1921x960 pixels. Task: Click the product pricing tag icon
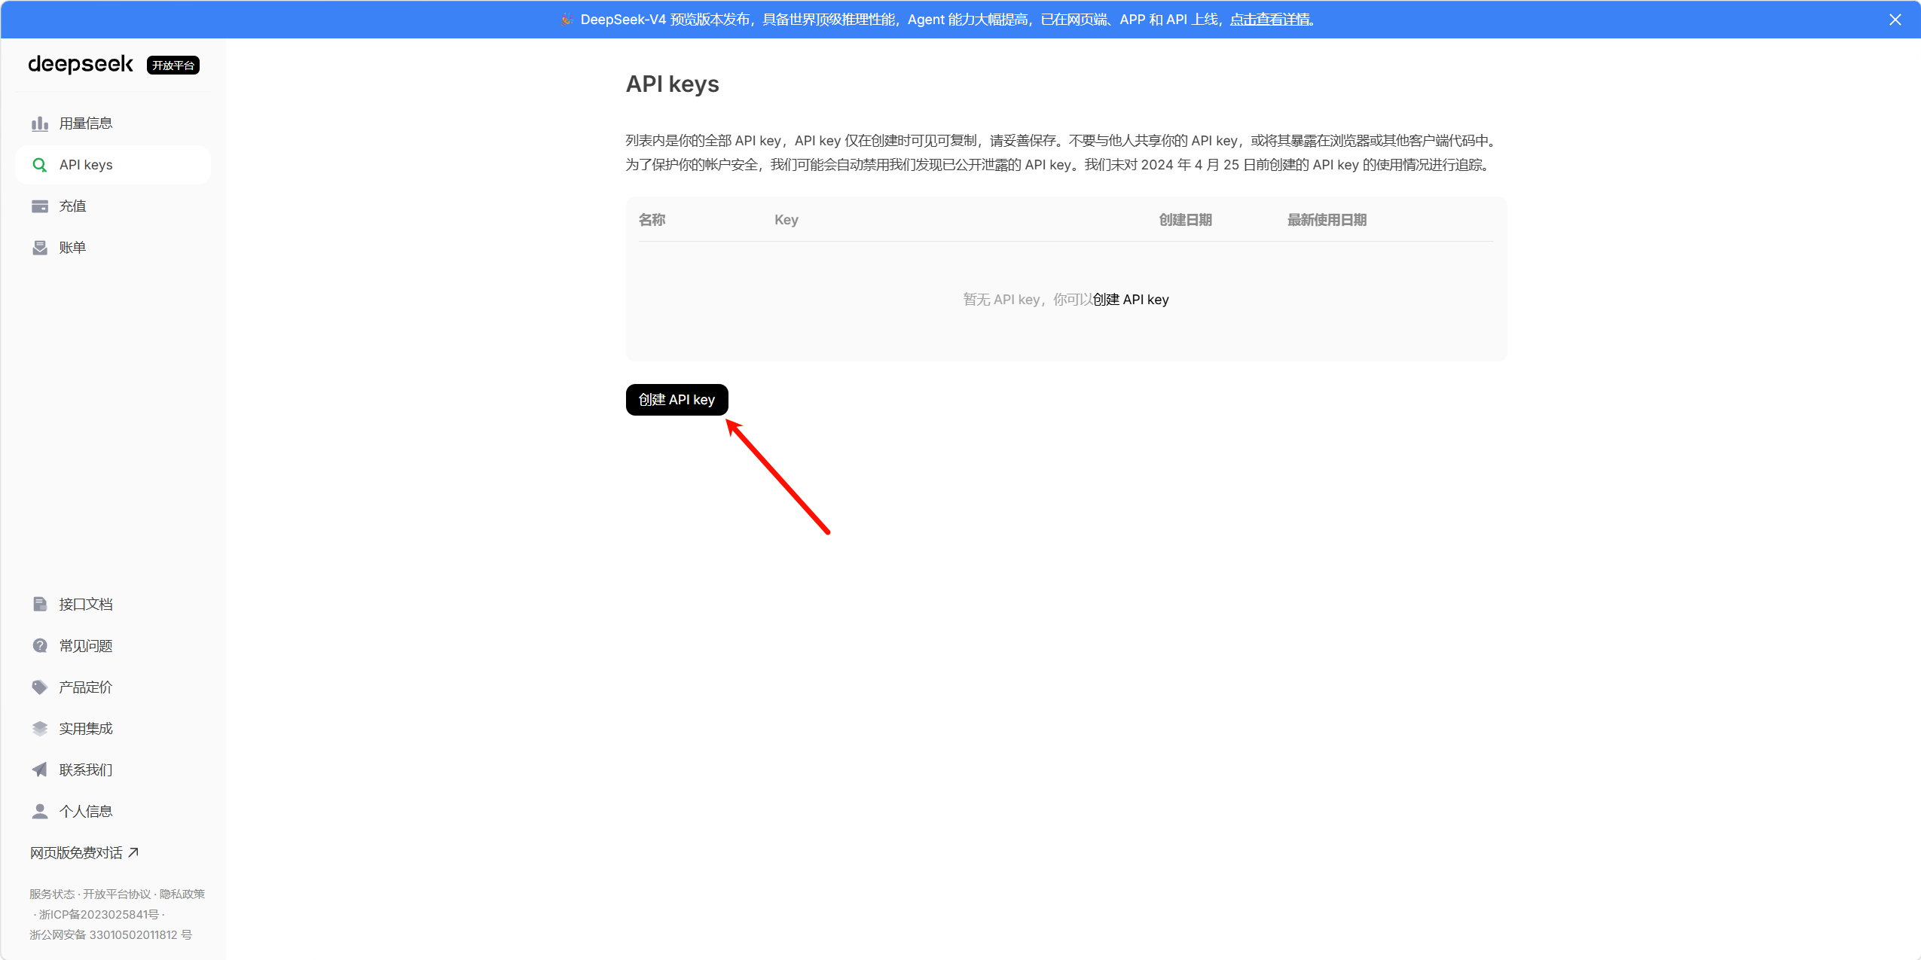[40, 687]
